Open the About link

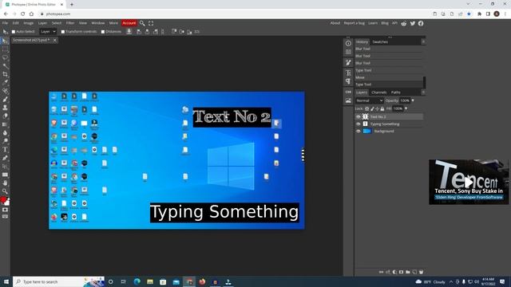click(x=335, y=23)
